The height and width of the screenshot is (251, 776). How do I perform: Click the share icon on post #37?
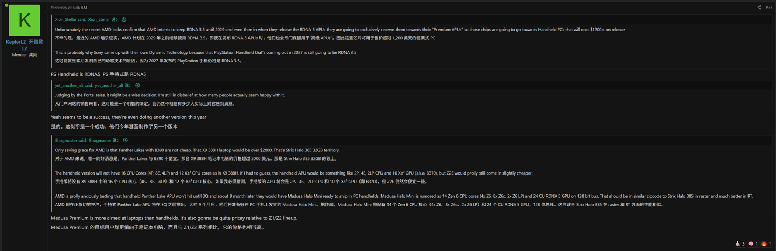click(x=759, y=8)
